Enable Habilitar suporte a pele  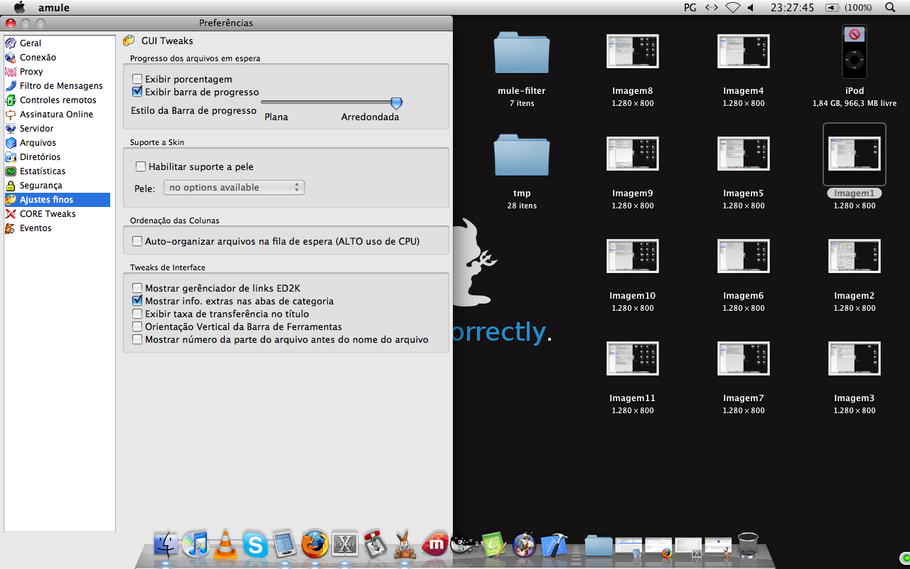[x=141, y=167]
